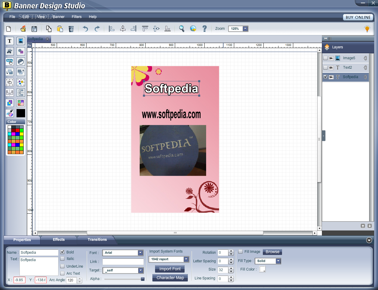Save the banner with the floppy icon
Viewport: 378px width, 290px height.
point(34,29)
